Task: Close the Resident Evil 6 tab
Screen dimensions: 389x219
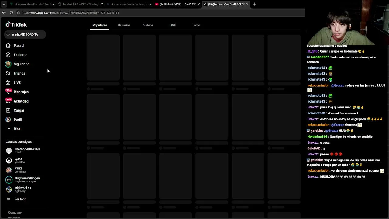Action: [102, 4]
